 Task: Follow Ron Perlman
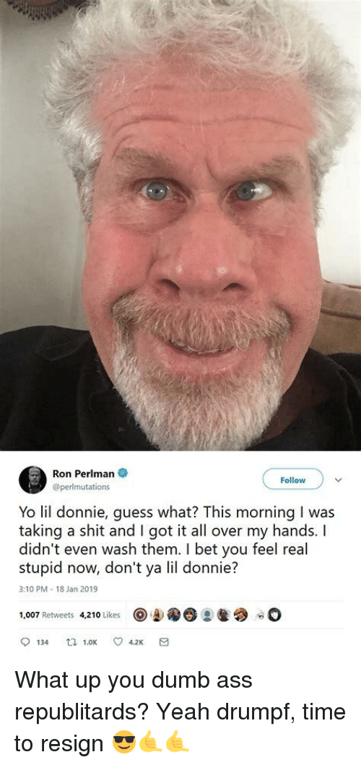click(293, 480)
